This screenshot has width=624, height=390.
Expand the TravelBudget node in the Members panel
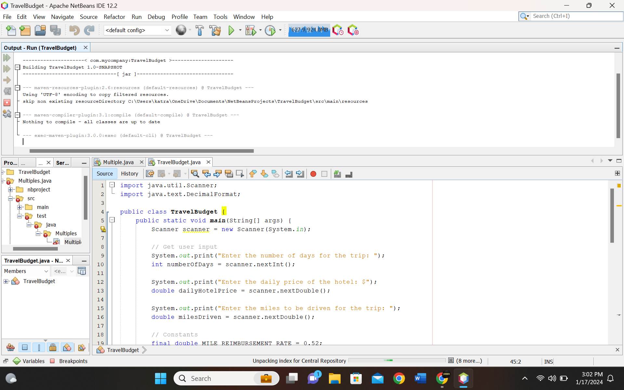[x=6, y=281]
